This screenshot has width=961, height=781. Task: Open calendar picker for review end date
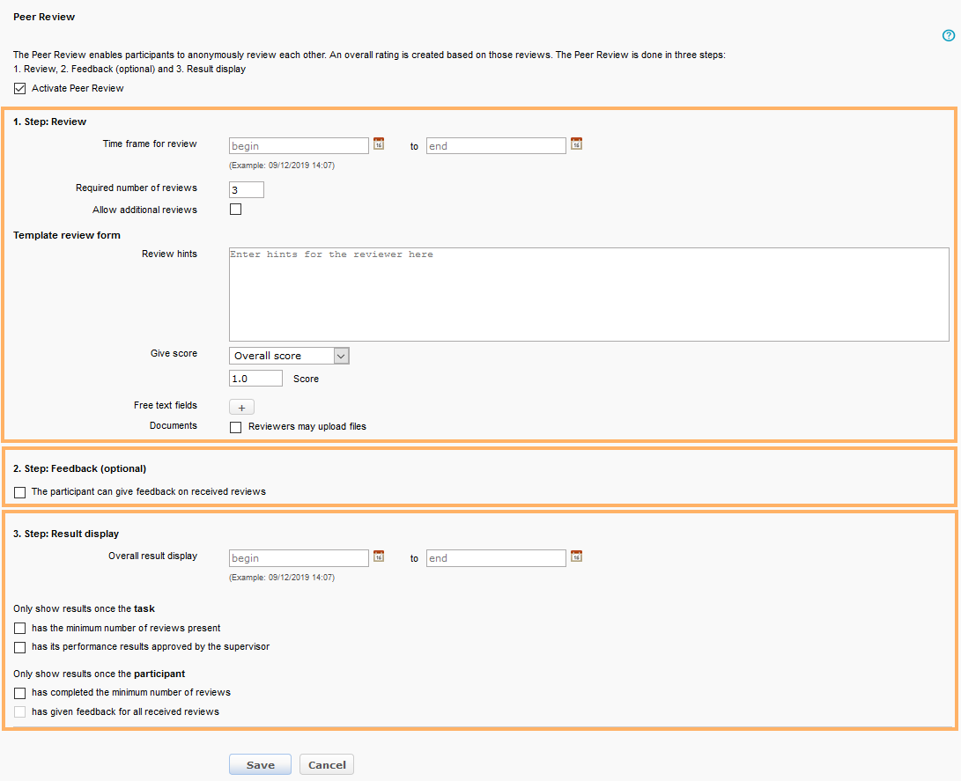tap(576, 144)
